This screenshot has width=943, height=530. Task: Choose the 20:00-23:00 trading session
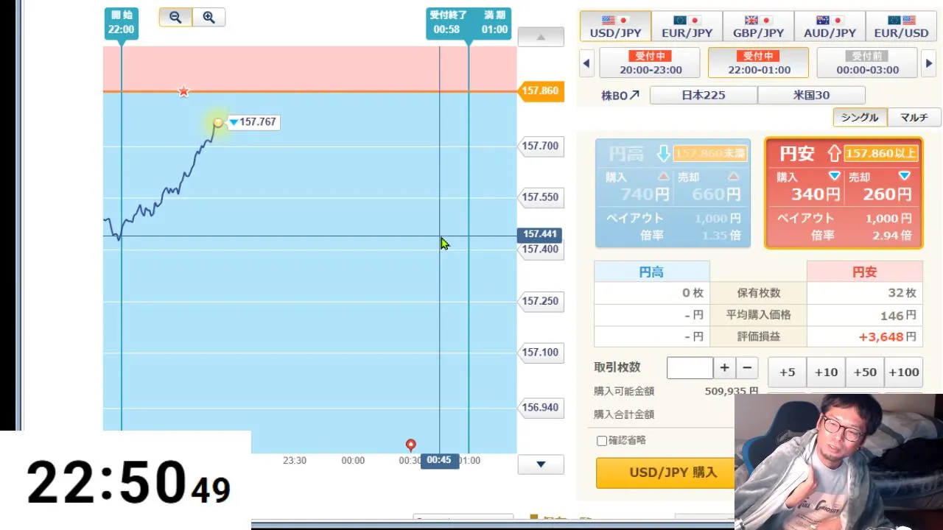pyautogui.click(x=650, y=63)
